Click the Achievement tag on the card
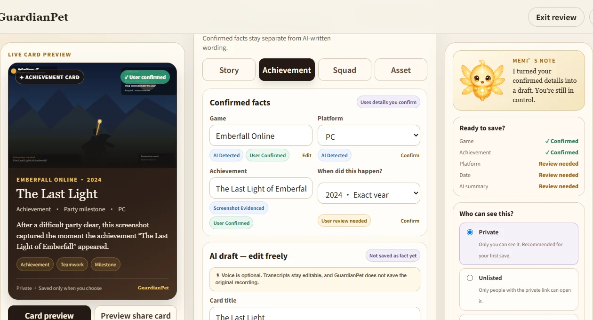 [x=35, y=264]
